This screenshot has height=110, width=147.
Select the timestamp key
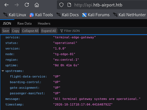[15, 104]
